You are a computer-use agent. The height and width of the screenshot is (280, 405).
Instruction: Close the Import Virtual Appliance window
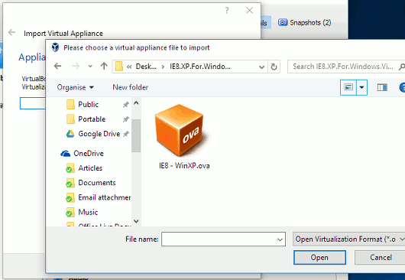click(250, 11)
